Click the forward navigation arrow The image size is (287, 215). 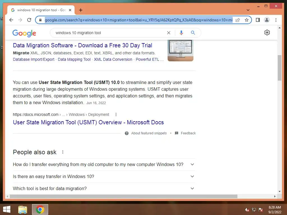tap(20, 20)
